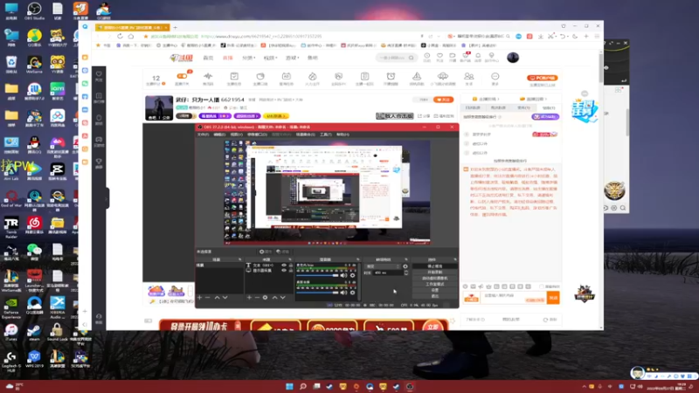Open the UFO-shaped tool in streamer toolbar
This screenshot has width=699, height=393.
point(443,78)
